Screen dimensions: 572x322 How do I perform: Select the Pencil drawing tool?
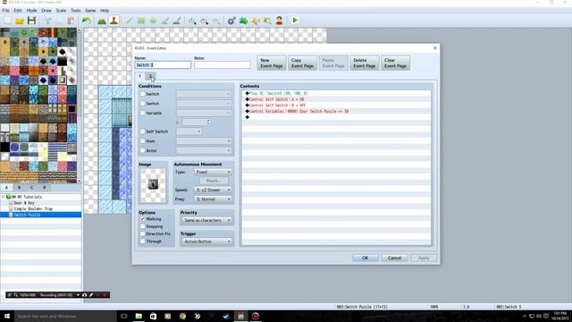click(x=130, y=21)
